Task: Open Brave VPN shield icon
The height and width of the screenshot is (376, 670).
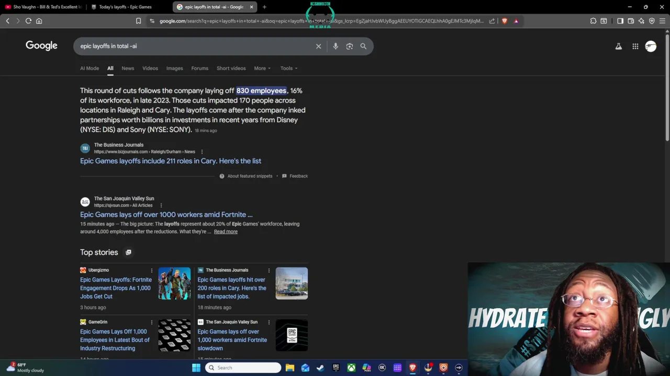Action: (652, 21)
